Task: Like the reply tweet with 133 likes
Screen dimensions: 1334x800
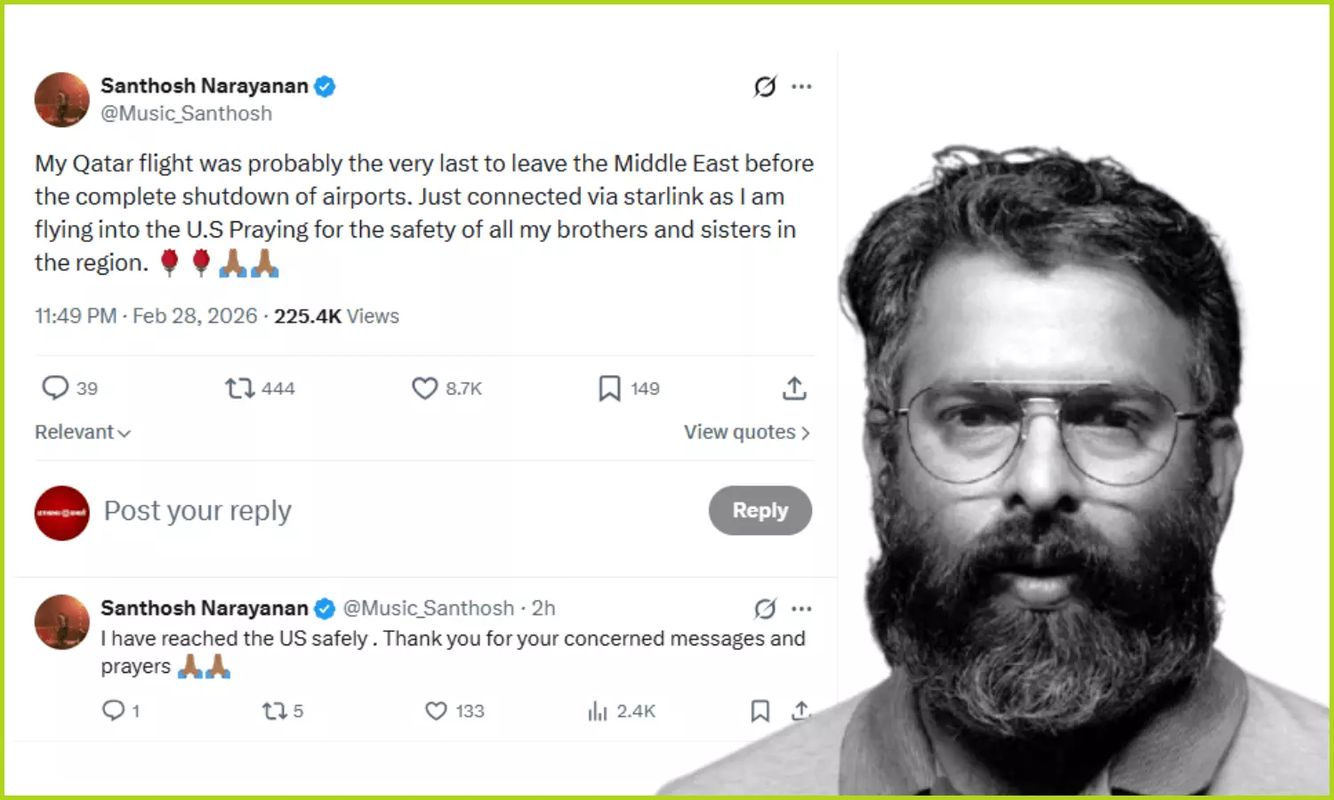Action: [x=436, y=710]
